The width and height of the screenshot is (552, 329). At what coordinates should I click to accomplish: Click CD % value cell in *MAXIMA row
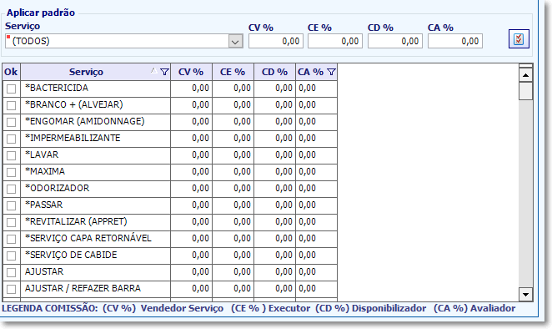point(275,172)
